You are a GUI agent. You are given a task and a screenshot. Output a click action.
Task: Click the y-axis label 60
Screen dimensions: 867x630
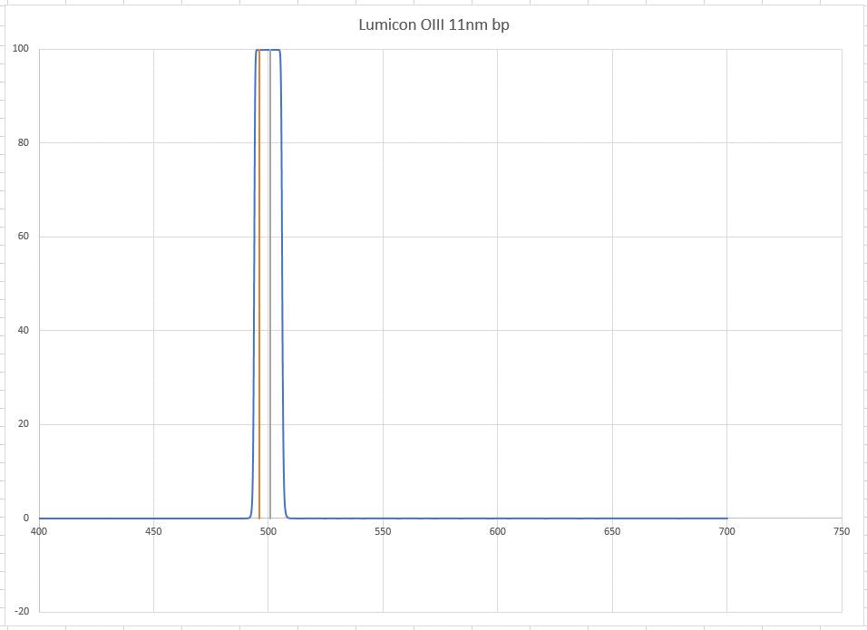(x=23, y=237)
